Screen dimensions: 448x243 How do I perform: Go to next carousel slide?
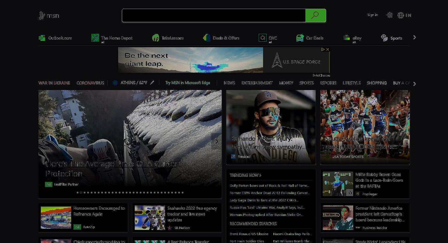(216, 142)
